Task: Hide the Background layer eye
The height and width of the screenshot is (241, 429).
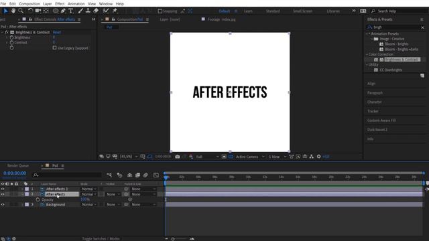Action: 3,204
